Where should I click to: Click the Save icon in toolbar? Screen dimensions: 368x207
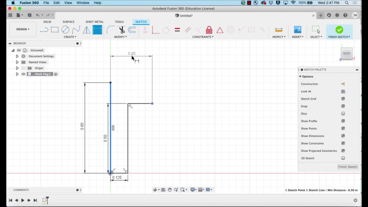[x=29, y=15]
